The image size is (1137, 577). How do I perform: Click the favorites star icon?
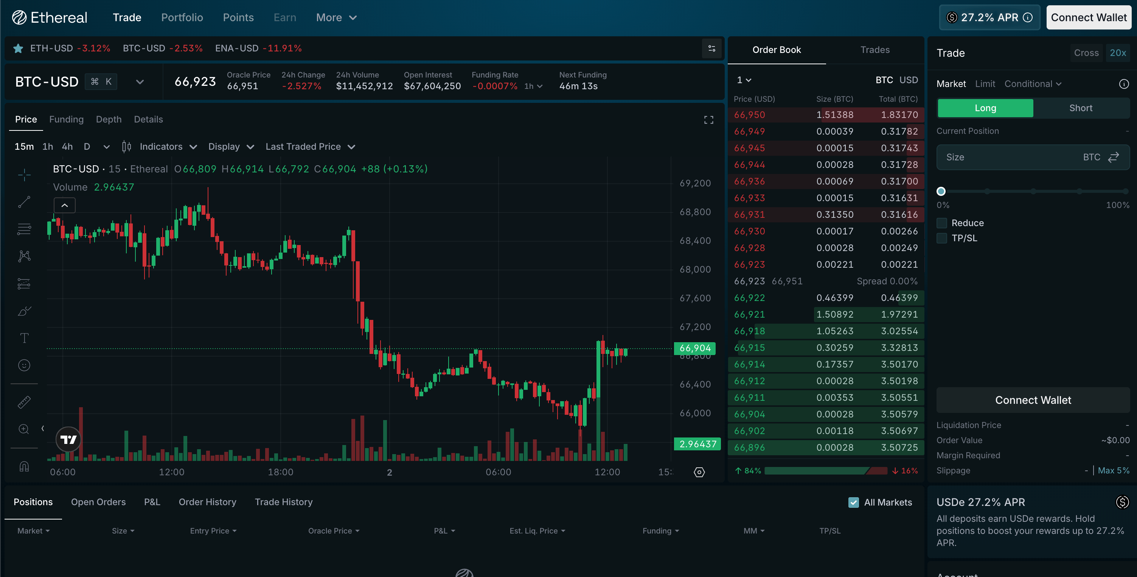(x=18, y=48)
